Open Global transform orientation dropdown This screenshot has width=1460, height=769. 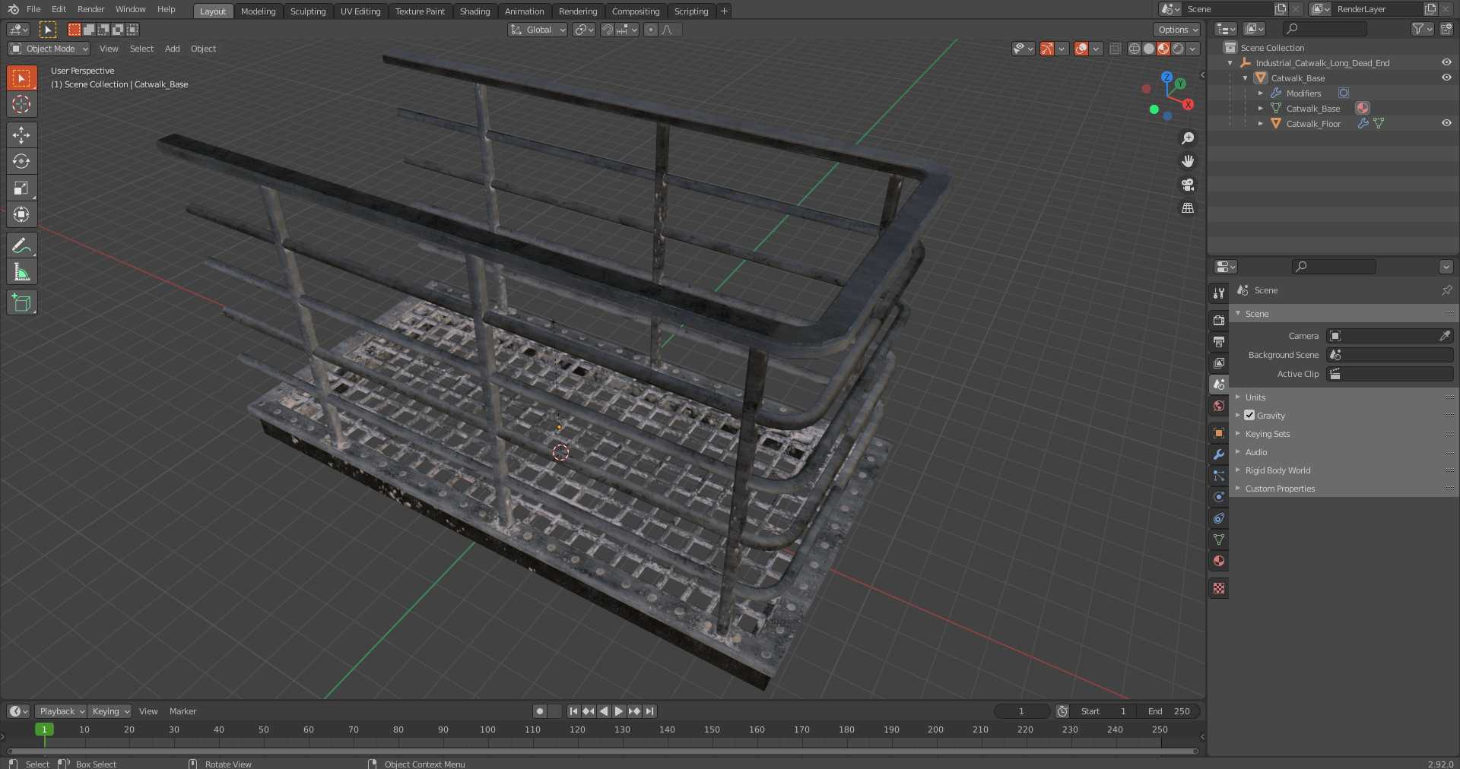[538, 30]
